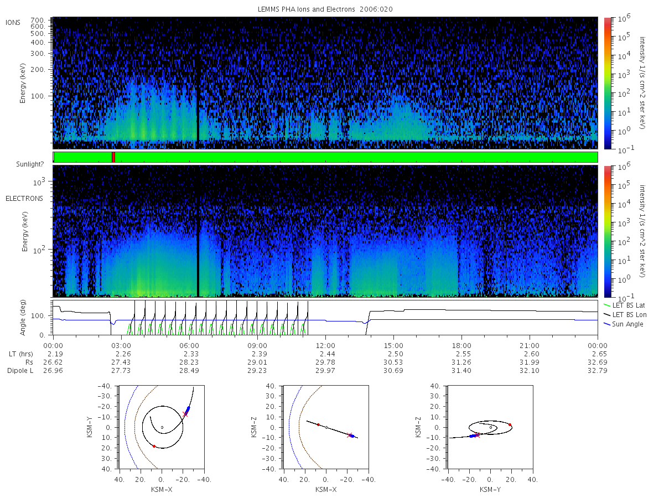
Task: Open the KSM-Y versus KSM-Z orbit plot
Action: pos(490,427)
